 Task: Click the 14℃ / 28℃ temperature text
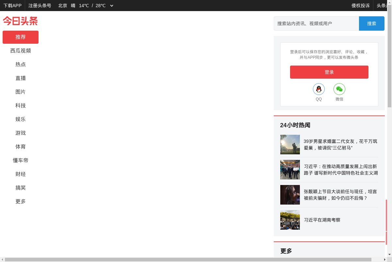pyautogui.click(x=92, y=6)
